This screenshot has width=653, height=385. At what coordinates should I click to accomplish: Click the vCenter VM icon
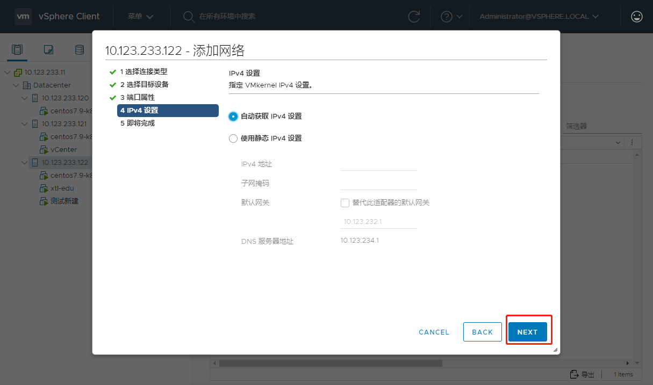point(44,150)
